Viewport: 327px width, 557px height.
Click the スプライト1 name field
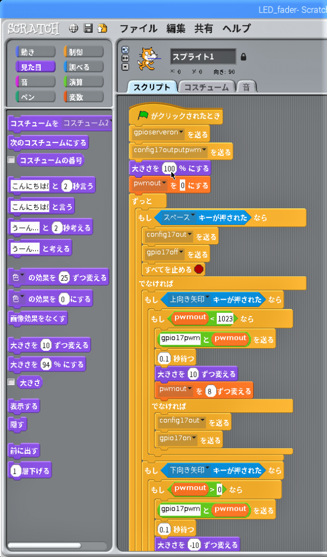coord(203,57)
